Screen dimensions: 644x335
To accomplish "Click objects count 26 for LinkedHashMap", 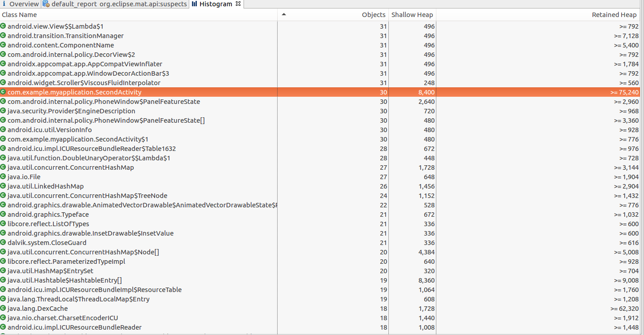I will [x=383, y=186].
